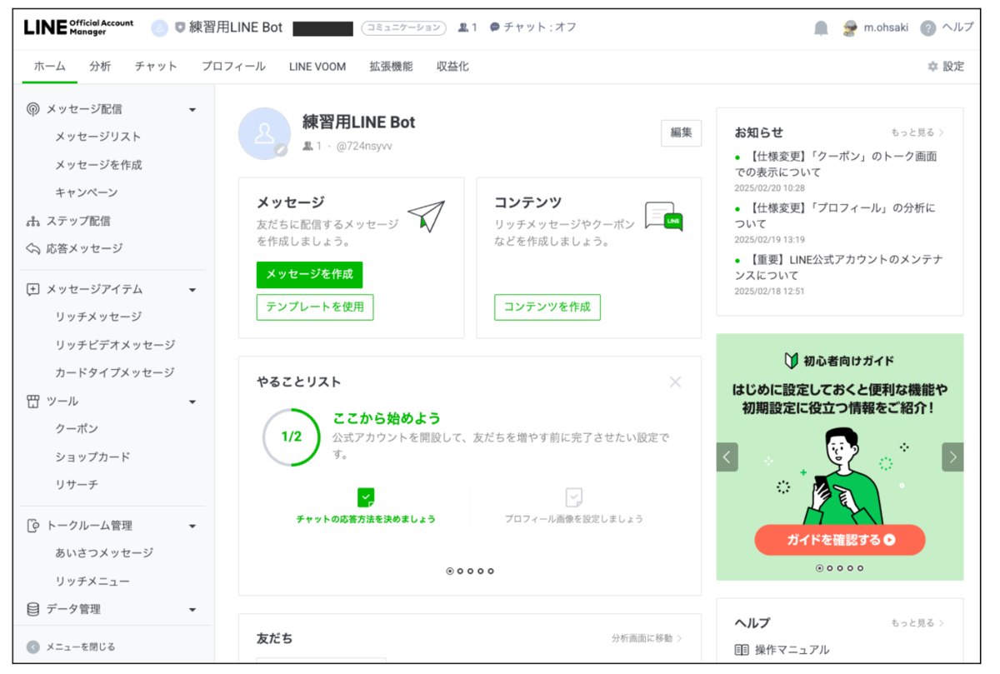The image size is (1000, 674).
Task: Select last やることリスト pagination dot
Action: click(x=491, y=572)
